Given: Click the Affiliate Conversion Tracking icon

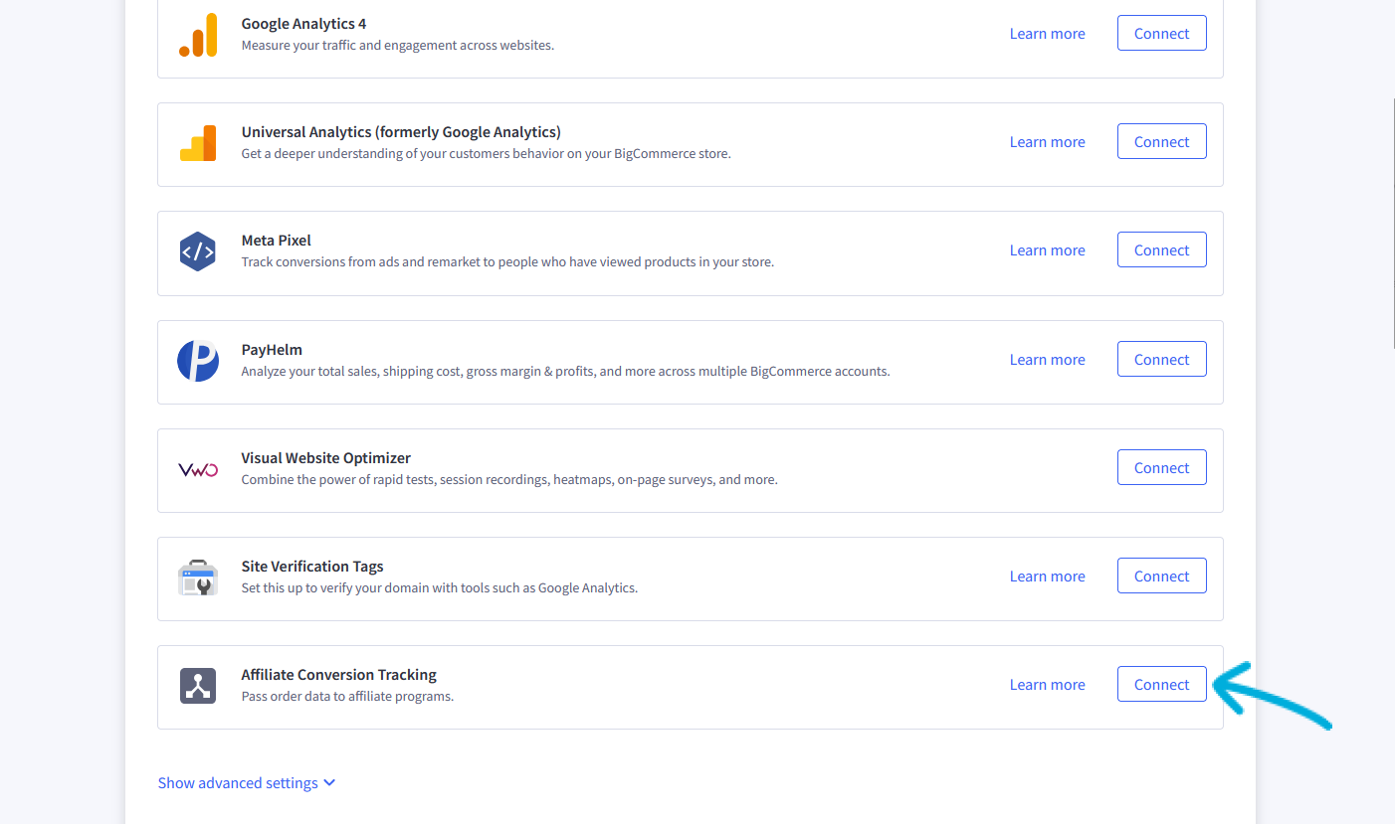Looking at the screenshot, I should [x=198, y=686].
